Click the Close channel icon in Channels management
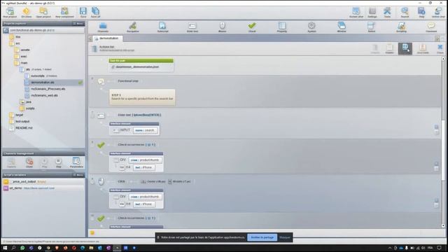 click(29, 162)
